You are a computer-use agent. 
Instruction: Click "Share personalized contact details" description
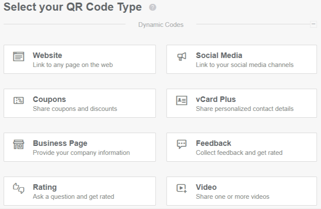(245, 109)
